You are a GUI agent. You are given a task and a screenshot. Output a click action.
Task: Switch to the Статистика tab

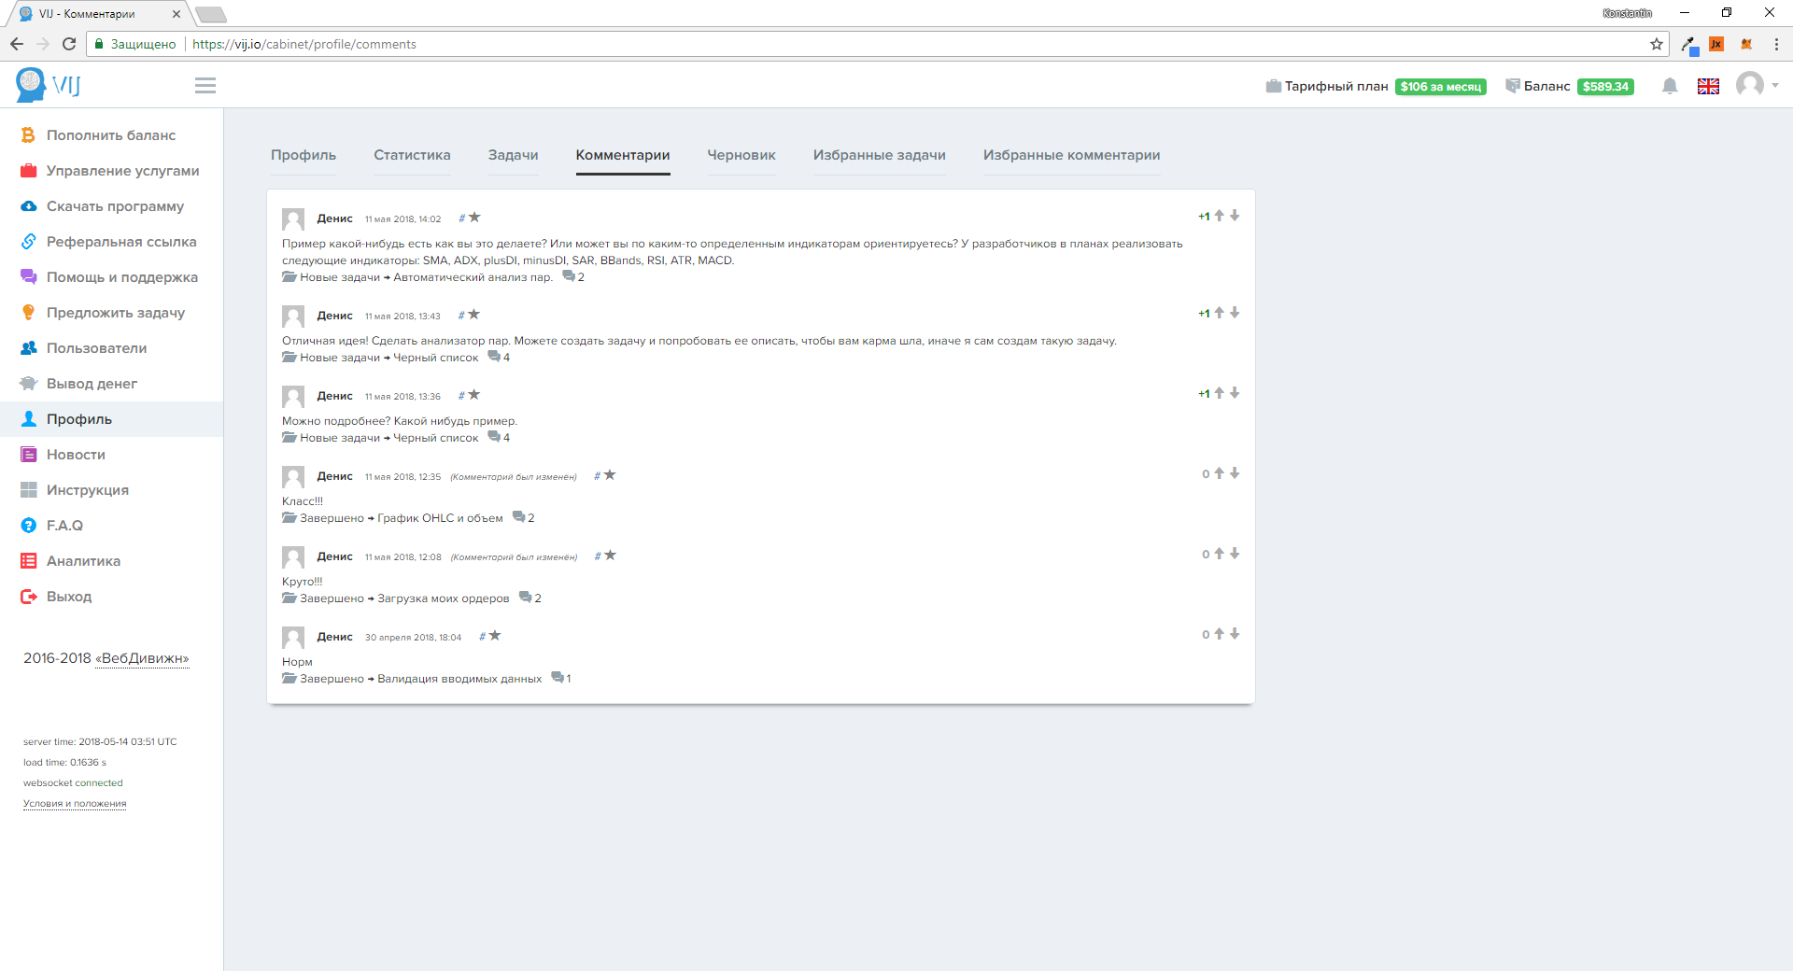point(412,155)
